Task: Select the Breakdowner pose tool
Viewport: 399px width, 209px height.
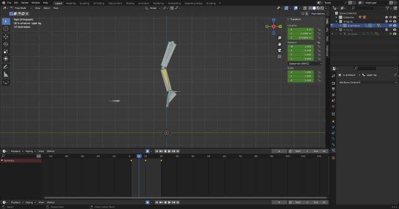Action: (x=6, y=82)
